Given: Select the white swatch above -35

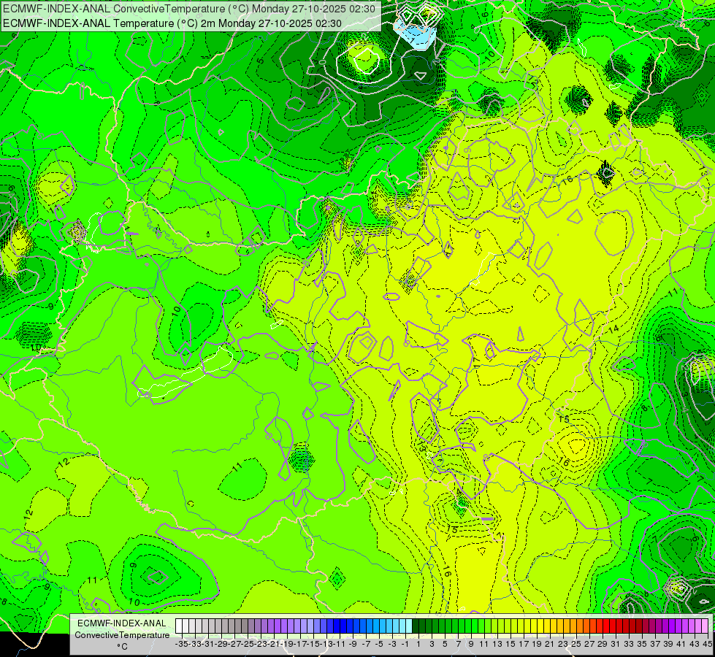Looking at the screenshot, I should pos(179,626).
